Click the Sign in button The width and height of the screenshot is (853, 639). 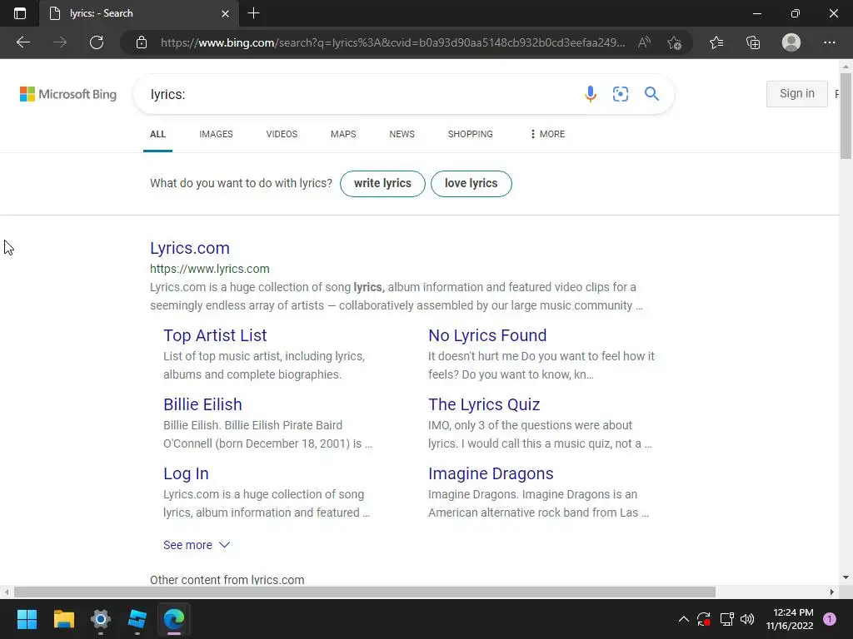click(797, 93)
